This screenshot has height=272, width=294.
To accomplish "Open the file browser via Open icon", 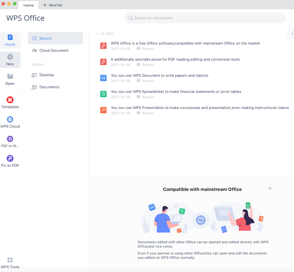I will tap(10, 77).
